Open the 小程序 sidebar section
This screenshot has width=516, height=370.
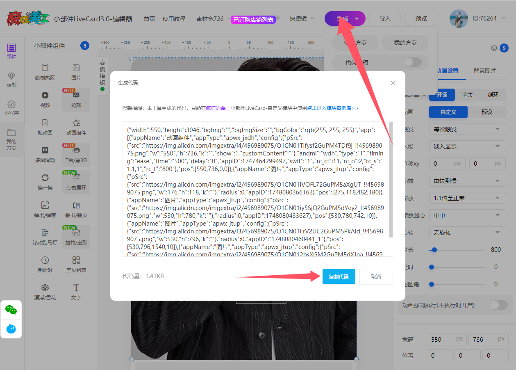pos(11,108)
